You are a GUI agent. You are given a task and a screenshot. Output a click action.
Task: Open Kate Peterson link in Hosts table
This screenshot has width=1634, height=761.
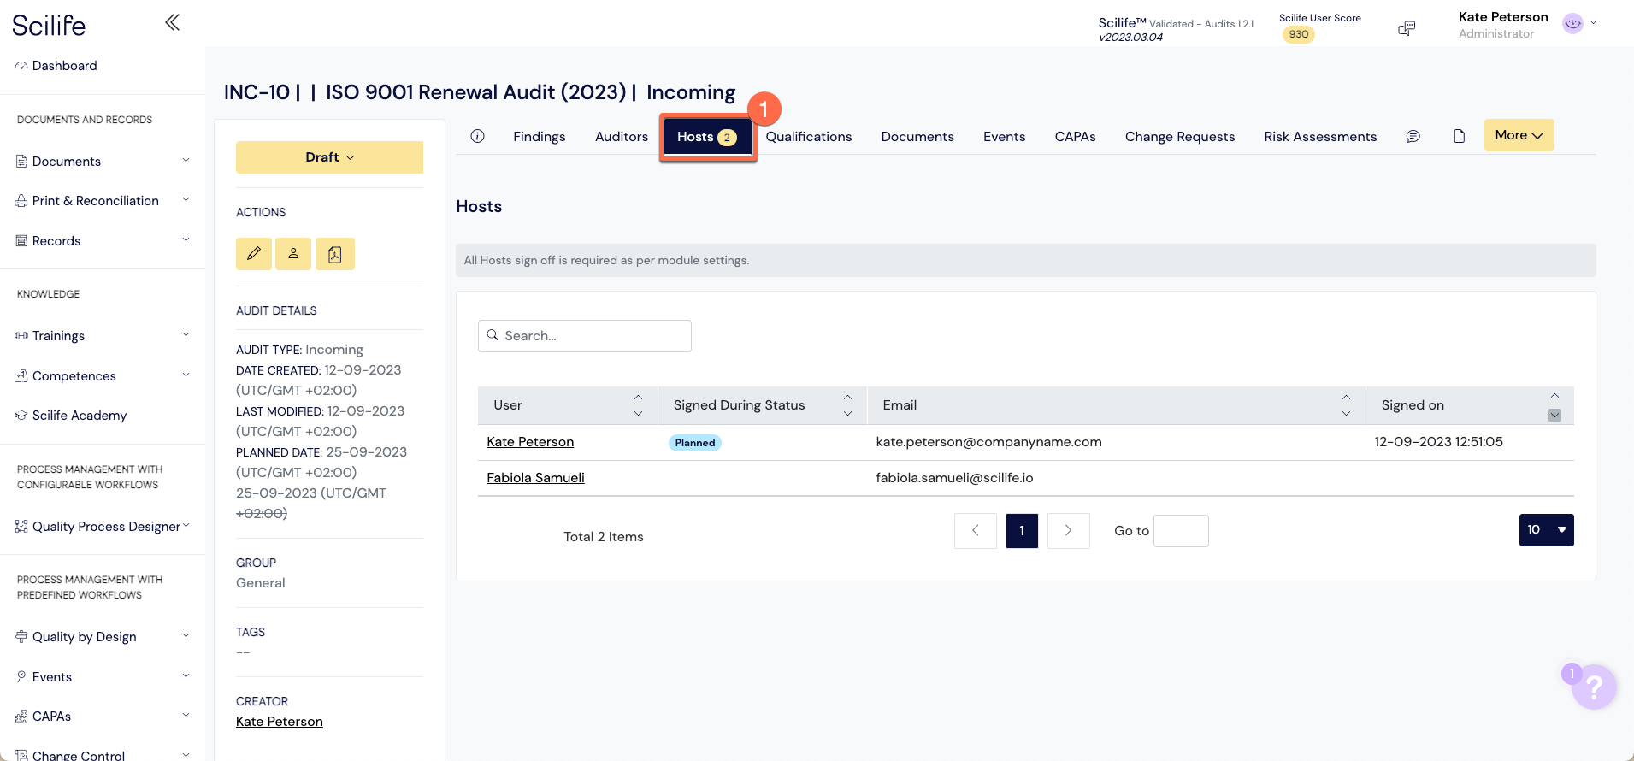click(x=530, y=442)
